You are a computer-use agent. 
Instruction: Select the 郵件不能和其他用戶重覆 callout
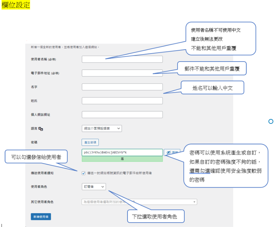tap(212, 69)
